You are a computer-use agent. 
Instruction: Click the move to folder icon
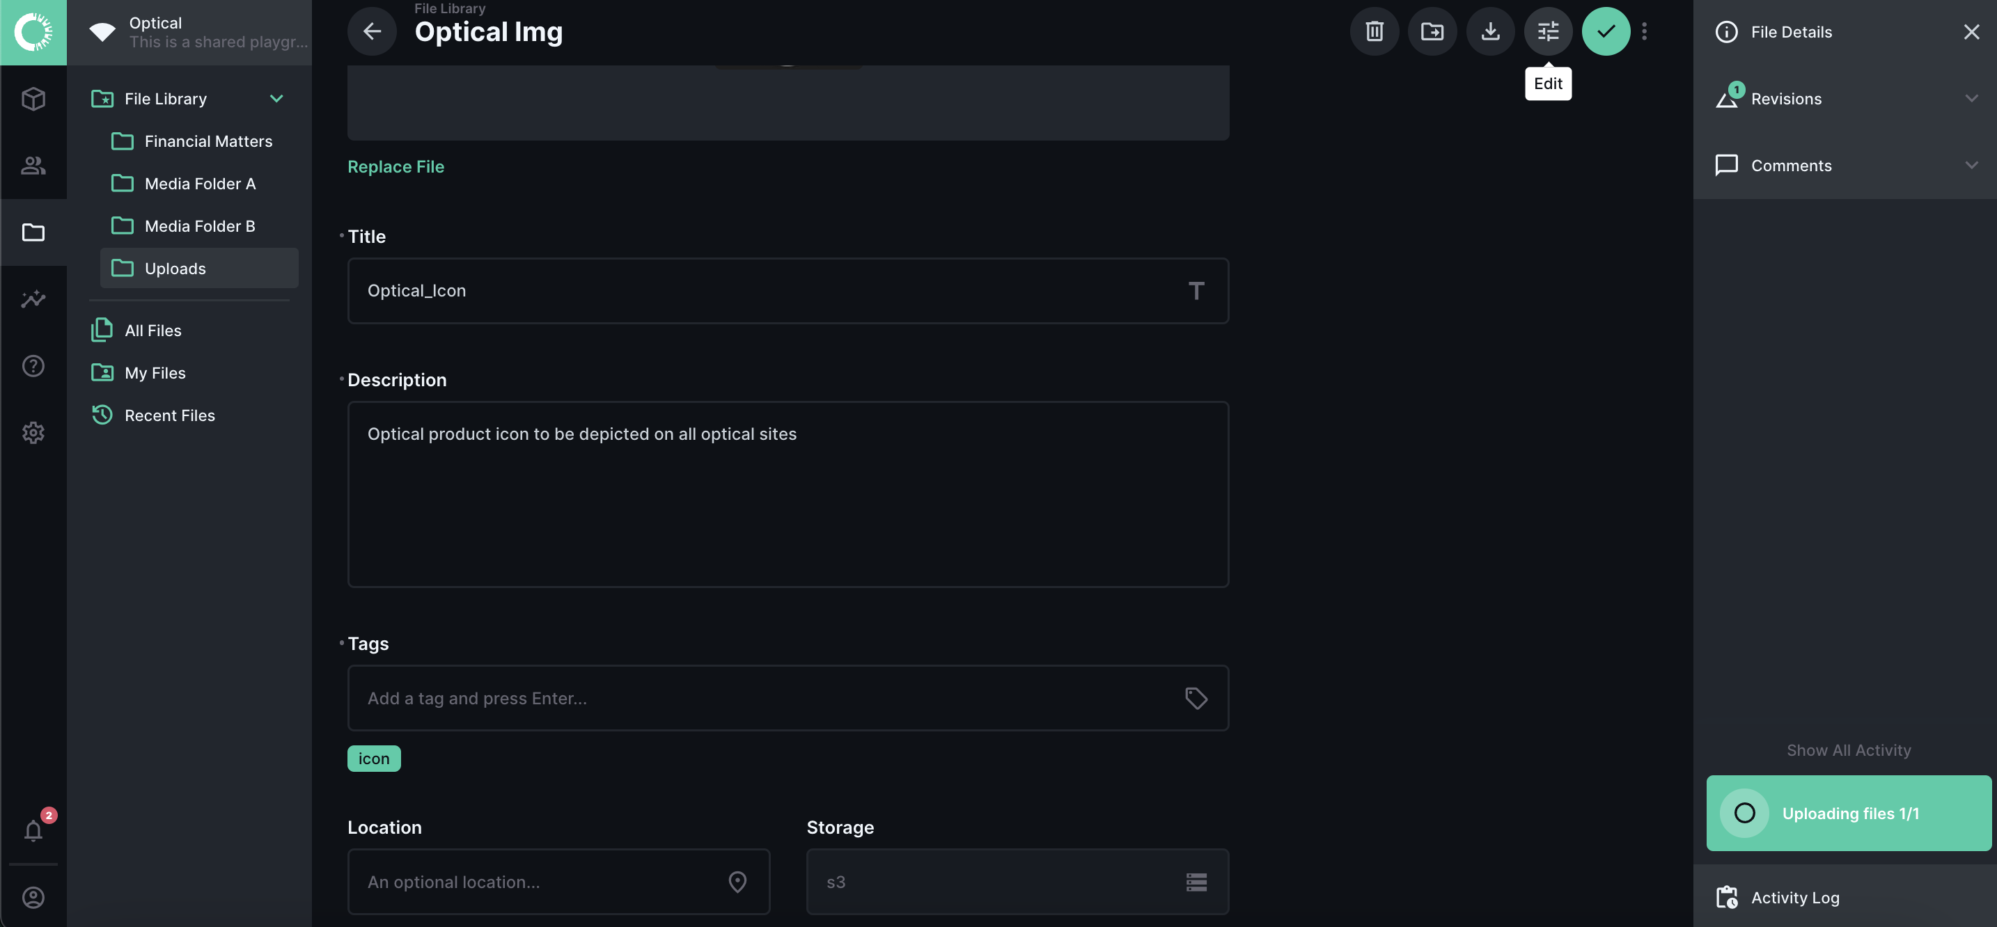(x=1432, y=32)
